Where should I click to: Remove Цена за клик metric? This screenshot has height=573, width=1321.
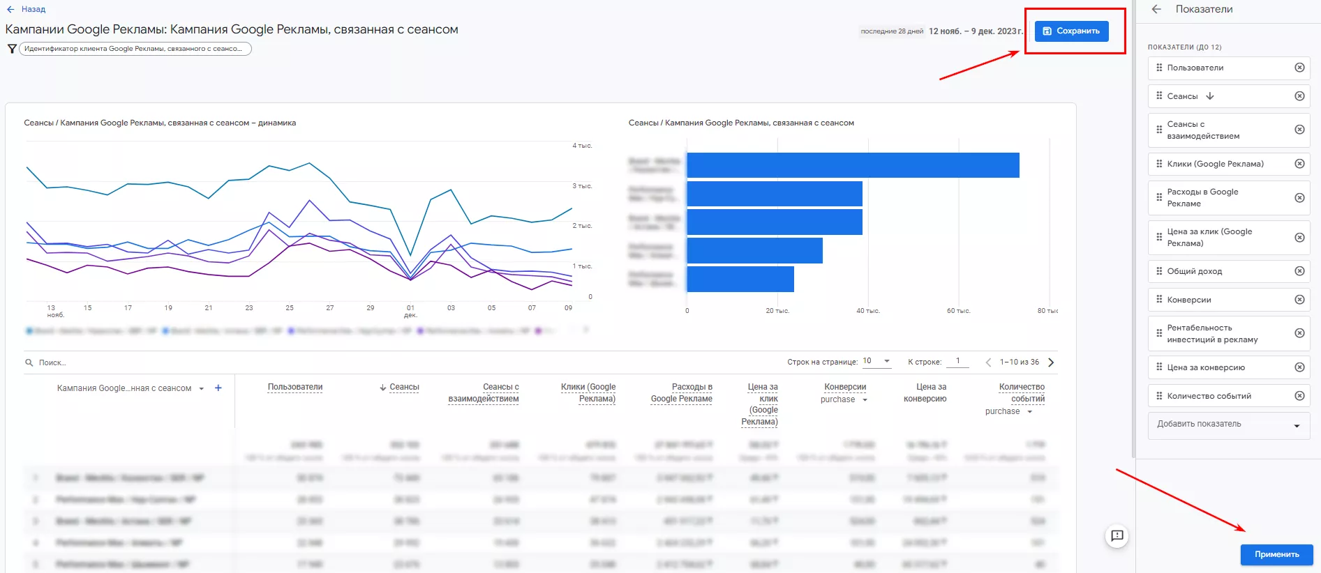pyautogui.click(x=1299, y=238)
